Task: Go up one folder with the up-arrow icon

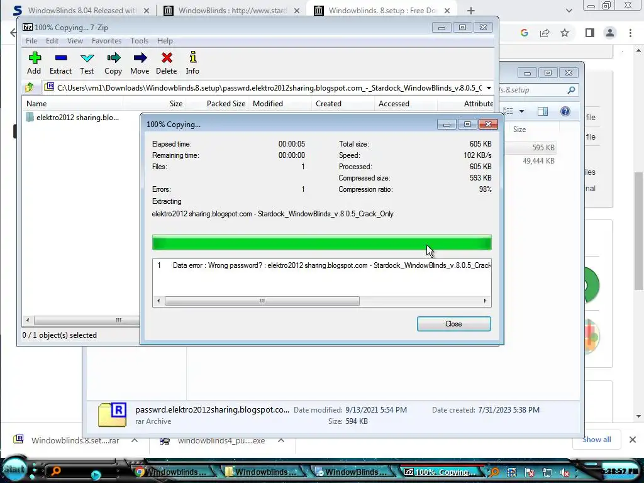Action: [x=30, y=87]
